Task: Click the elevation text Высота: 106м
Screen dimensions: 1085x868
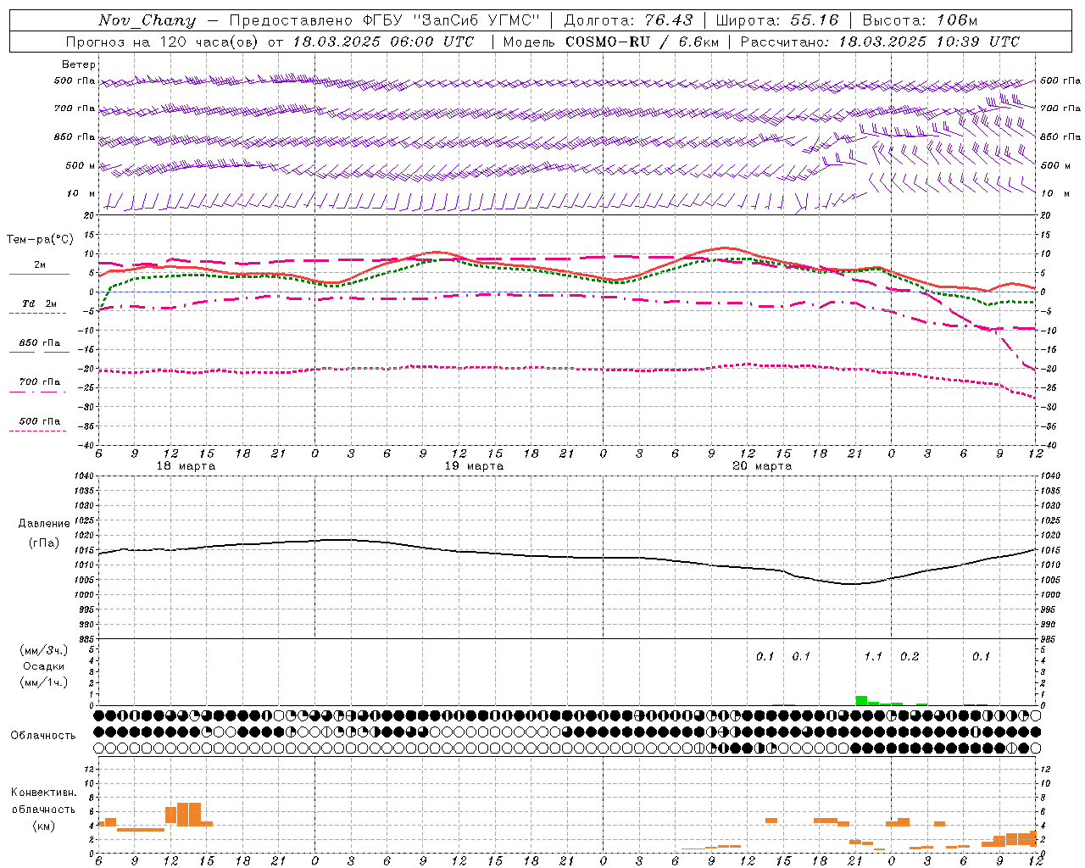Action: coord(920,20)
